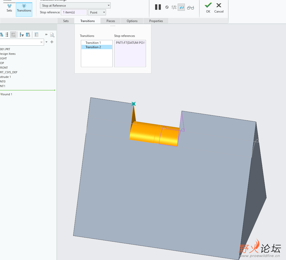Select Transition 2 in the list
Image resolution: width=286 pixels, height=260 pixels.
[97, 47]
